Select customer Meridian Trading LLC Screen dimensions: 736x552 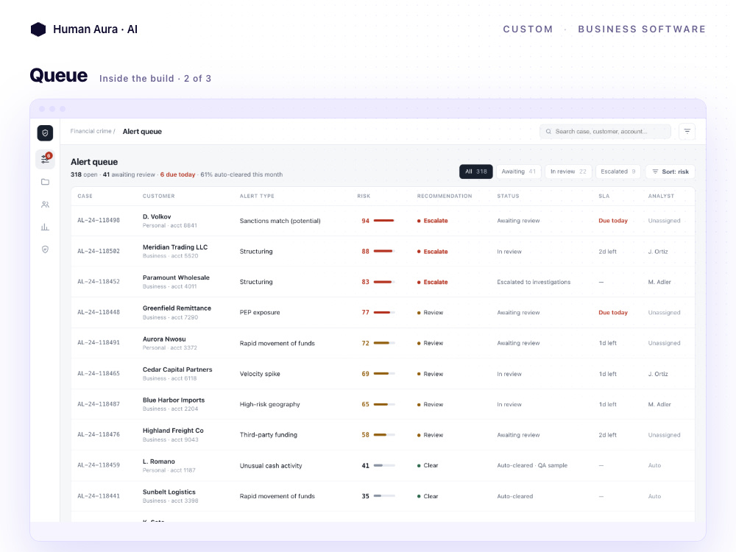(x=175, y=247)
